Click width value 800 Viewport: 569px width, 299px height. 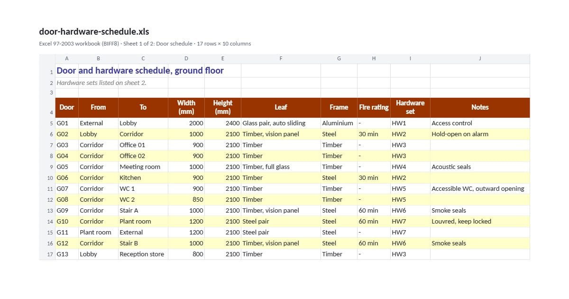[x=186, y=254]
